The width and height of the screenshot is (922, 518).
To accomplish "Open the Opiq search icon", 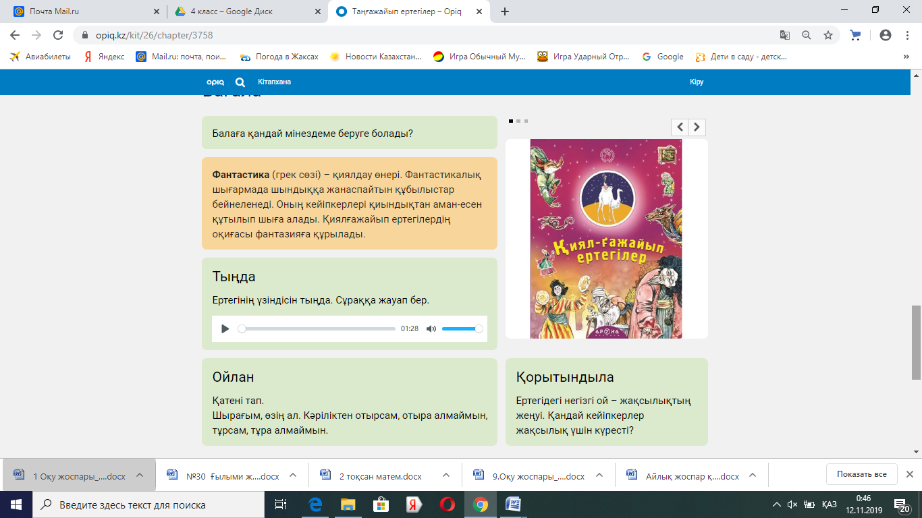I will pos(240,82).
